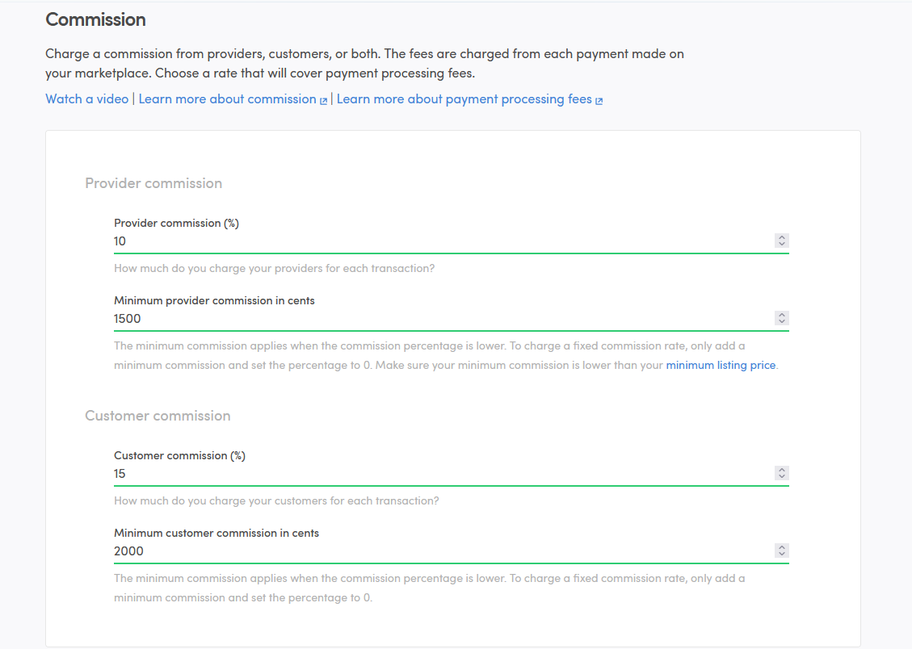Screen dimensions: 912x649
Task: Open "Learn more about commission"
Action: tap(226, 98)
